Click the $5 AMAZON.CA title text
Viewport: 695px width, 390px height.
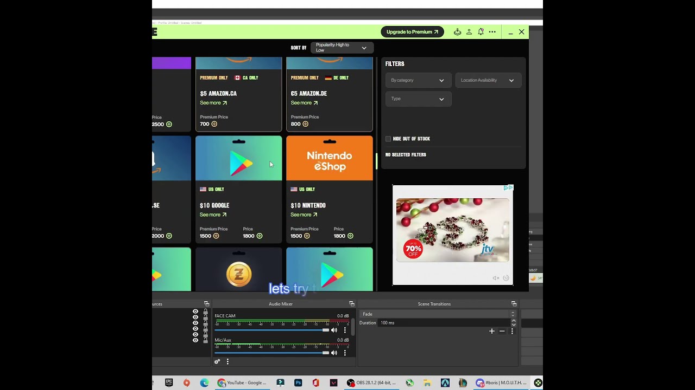click(218, 94)
